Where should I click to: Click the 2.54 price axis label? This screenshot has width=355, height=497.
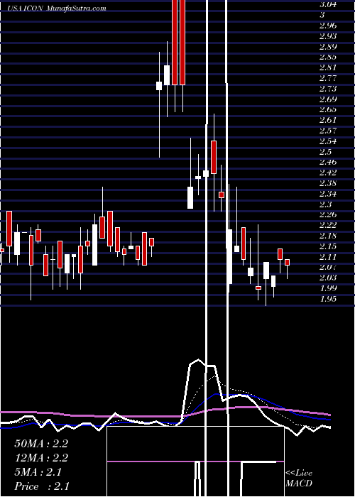[x=328, y=141]
